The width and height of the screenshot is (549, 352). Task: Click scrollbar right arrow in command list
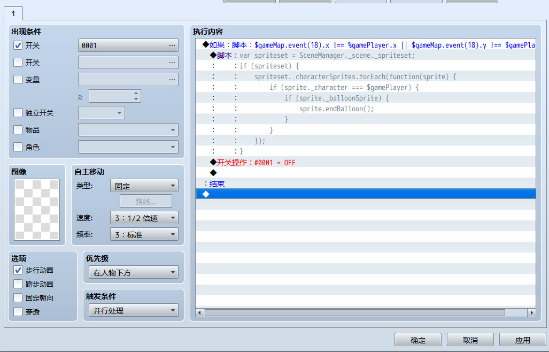531,312
